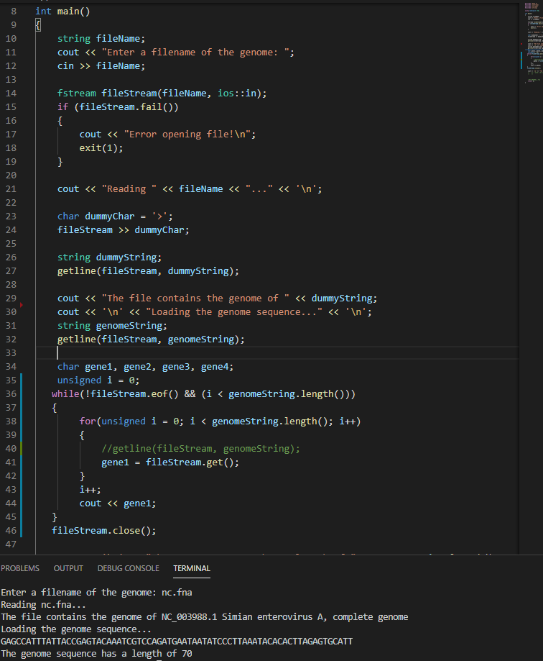Click the commented-out '//getline' line

(201, 449)
